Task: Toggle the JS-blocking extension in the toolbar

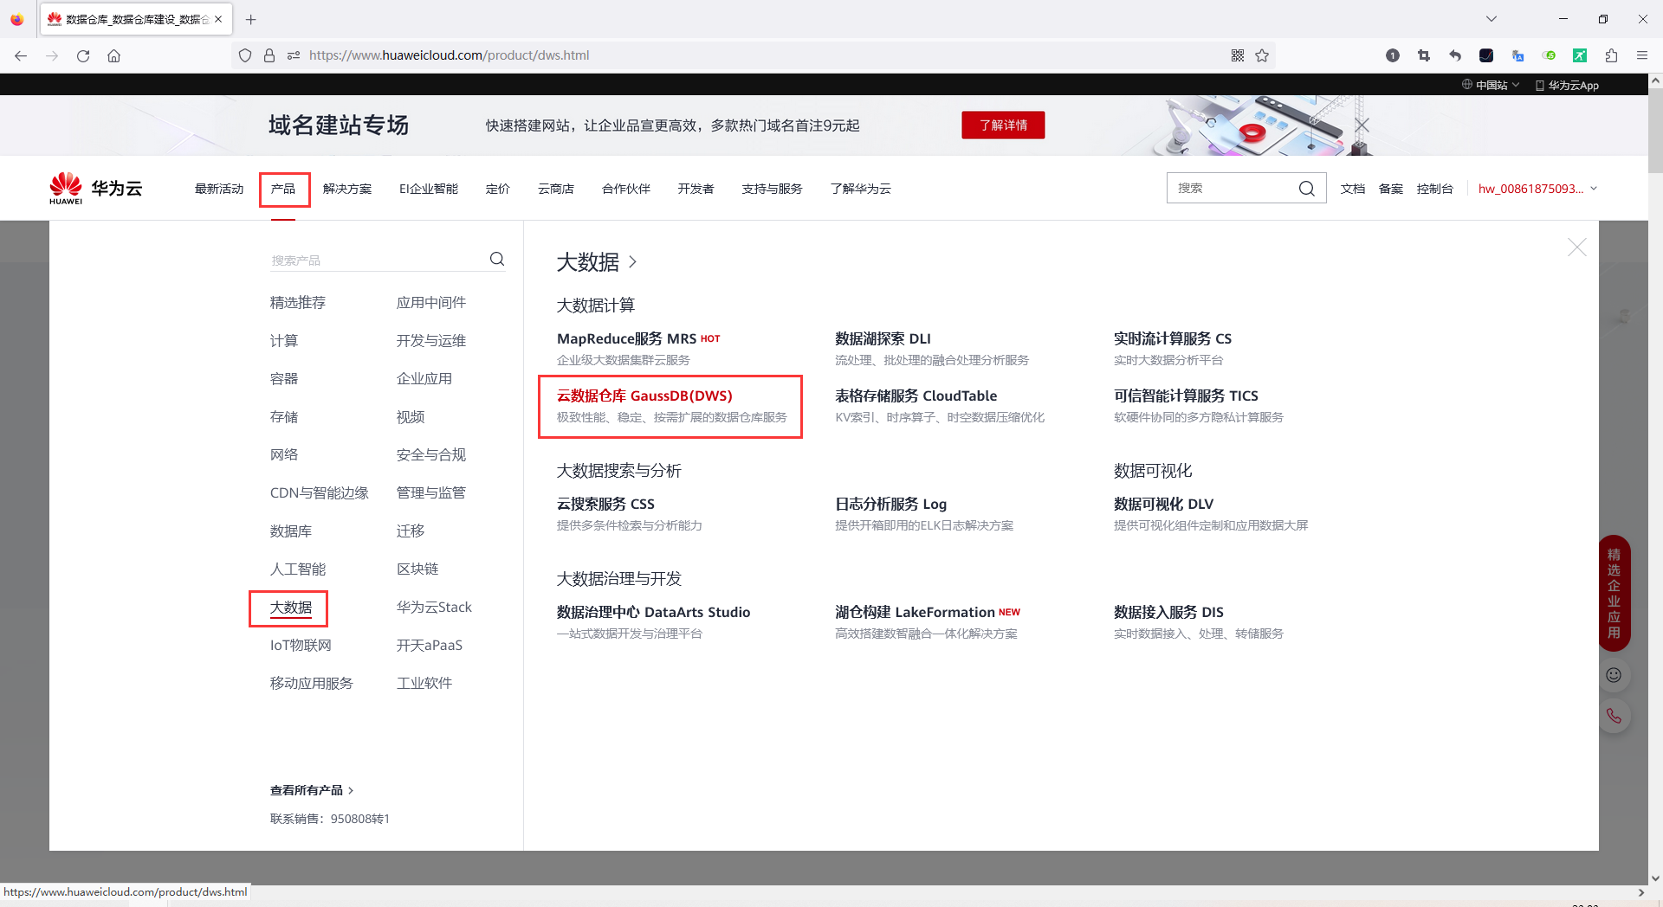Action: point(1550,55)
